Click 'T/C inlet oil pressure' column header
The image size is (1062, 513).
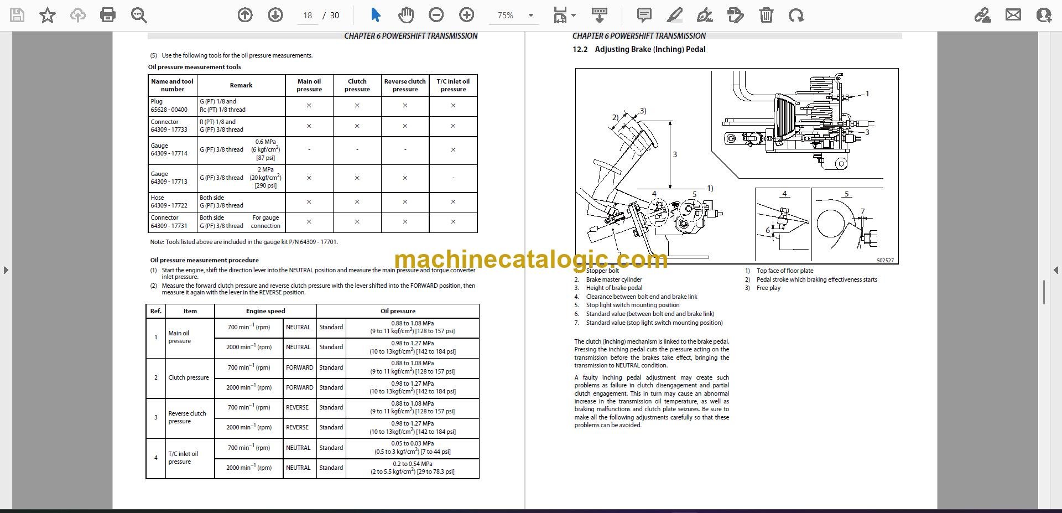[x=453, y=85]
